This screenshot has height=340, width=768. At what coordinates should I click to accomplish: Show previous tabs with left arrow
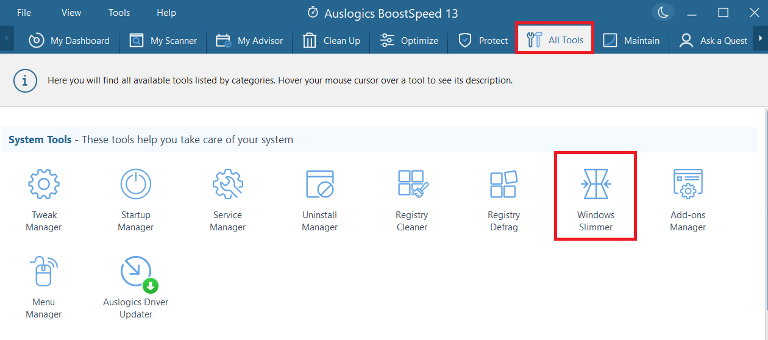(6, 39)
